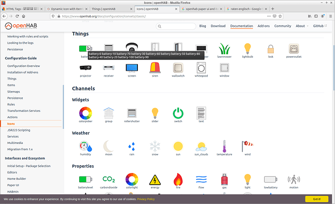The image size is (335, 204).
Task: Click the sun weather icon
Action: 178,146
